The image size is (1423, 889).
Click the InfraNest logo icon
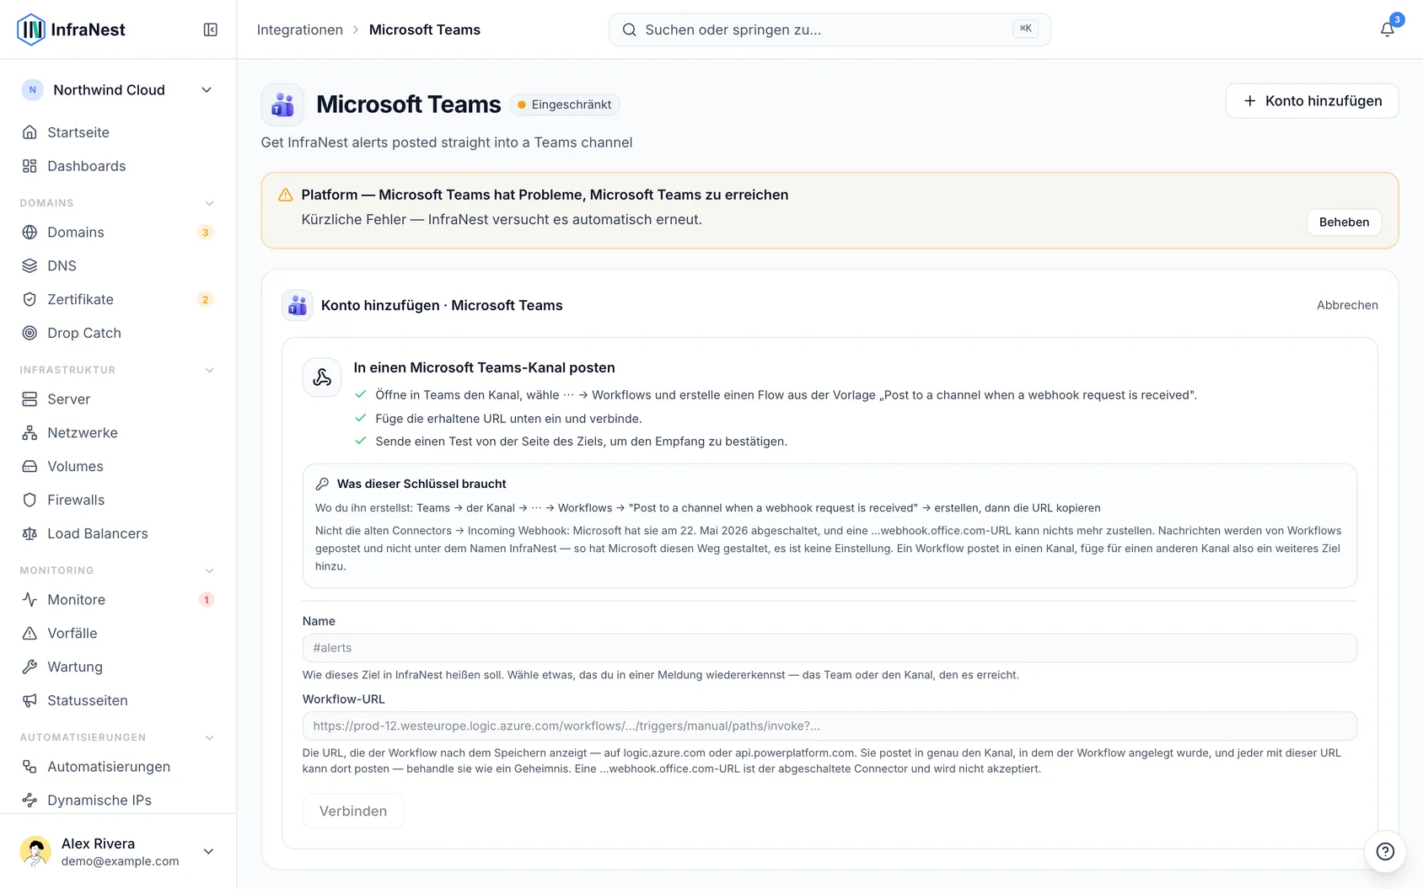(31, 29)
